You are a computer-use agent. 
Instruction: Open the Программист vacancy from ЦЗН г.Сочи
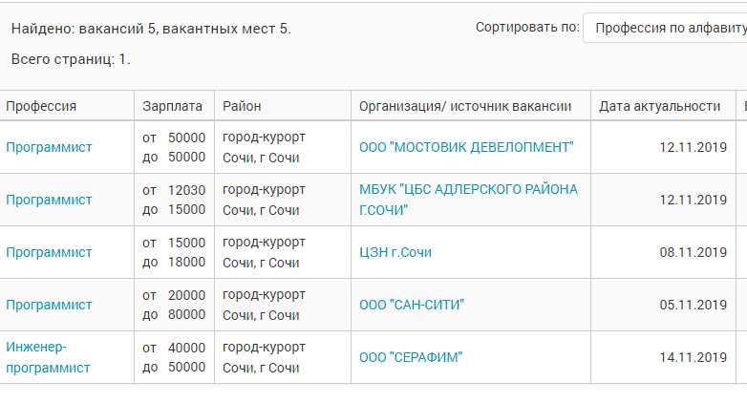(x=49, y=252)
